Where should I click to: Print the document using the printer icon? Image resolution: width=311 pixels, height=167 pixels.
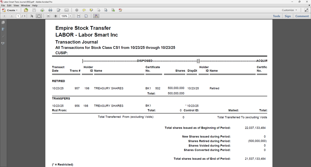click(x=51, y=10)
